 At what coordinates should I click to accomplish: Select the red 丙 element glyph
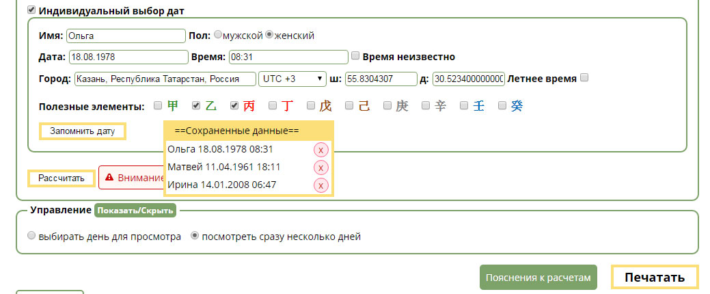(x=249, y=106)
